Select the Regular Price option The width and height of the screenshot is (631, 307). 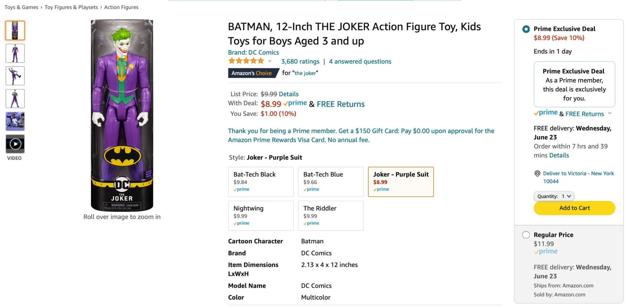pos(526,235)
